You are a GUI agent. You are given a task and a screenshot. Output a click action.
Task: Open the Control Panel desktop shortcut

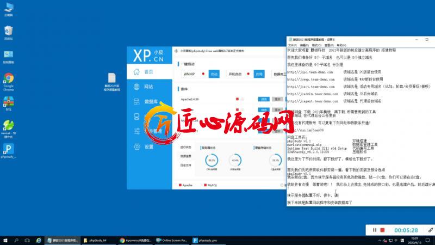click(8, 57)
